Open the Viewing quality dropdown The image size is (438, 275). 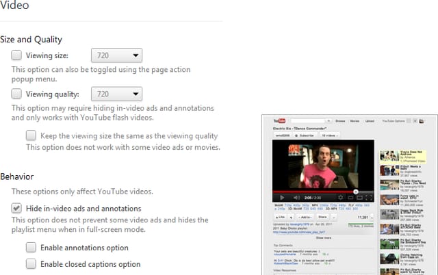pyautogui.click(x=116, y=94)
